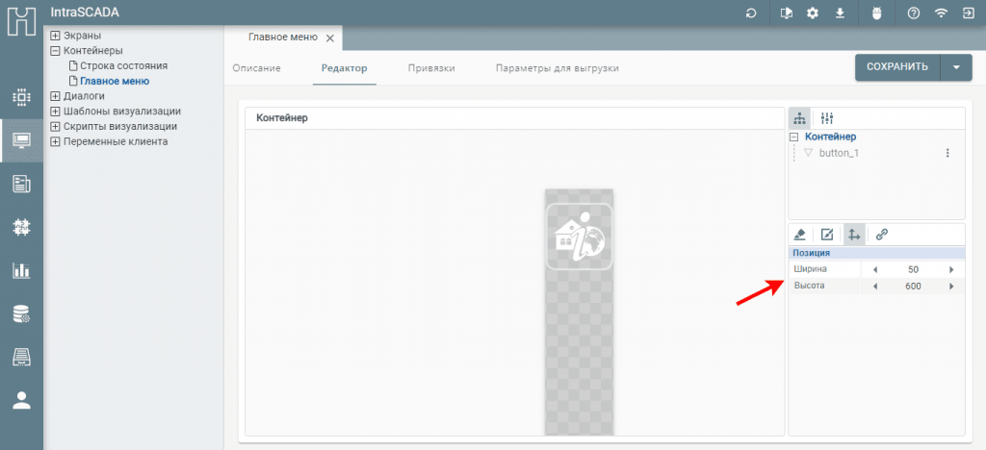This screenshot has height=450, width=986.
Task: Click the Ширина value field 50
Action: [913, 270]
